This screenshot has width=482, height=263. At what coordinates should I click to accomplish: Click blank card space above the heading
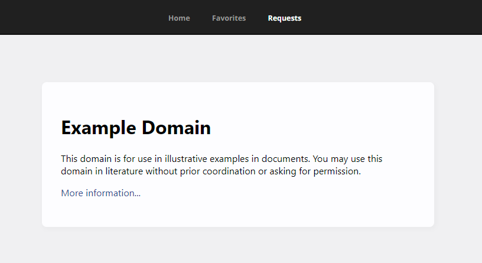236,98
